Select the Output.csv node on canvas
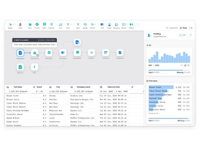 120,53
